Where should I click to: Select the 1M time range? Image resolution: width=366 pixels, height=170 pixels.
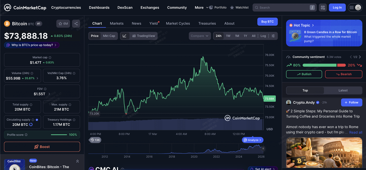(x=237, y=36)
